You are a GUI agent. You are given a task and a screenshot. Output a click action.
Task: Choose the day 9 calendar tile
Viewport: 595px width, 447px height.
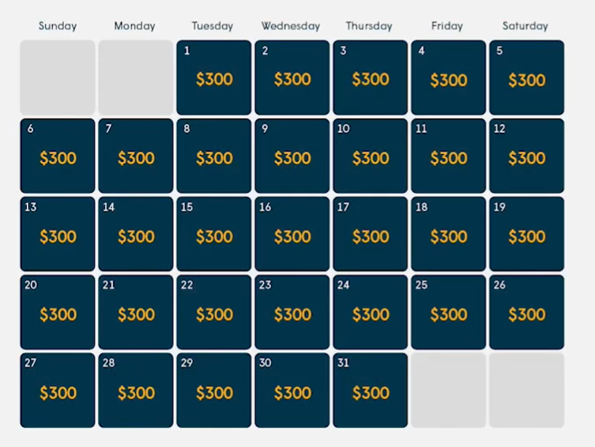click(x=292, y=156)
